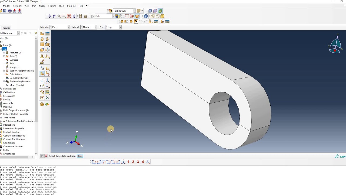
Task: Open the Part defaults color dropdown
Action: [x=124, y=11]
